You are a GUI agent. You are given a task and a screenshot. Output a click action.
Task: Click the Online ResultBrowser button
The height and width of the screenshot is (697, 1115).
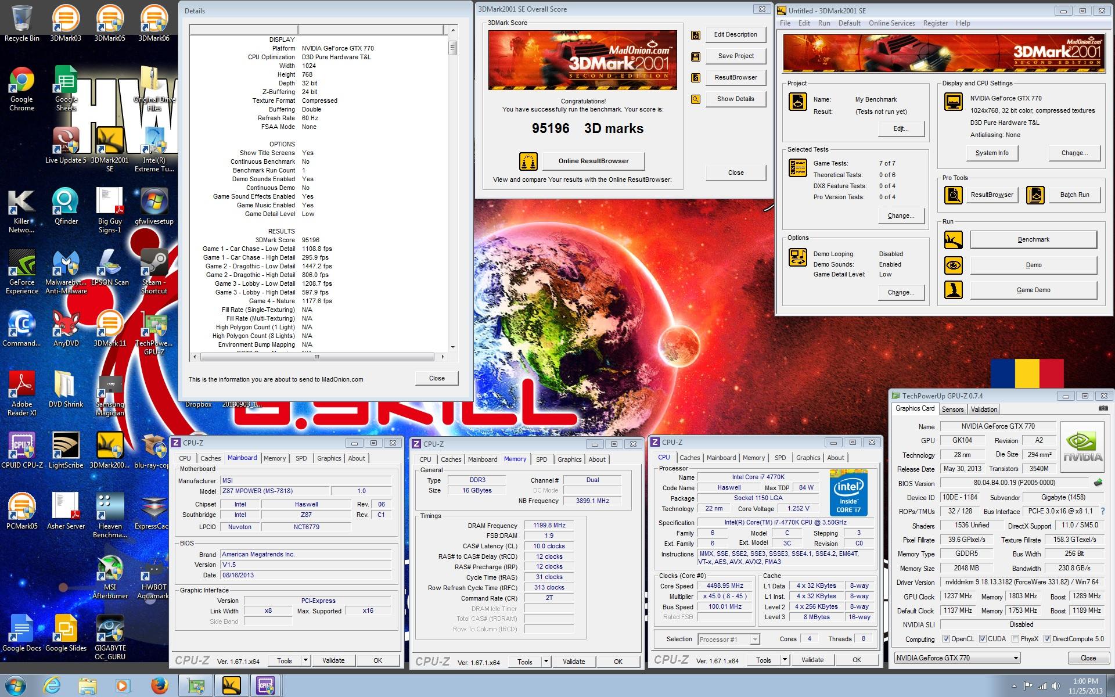click(x=594, y=161)
